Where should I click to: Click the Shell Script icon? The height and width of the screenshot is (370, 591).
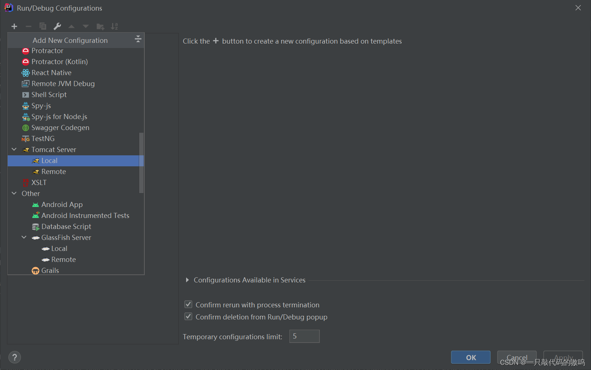point(26,95)
